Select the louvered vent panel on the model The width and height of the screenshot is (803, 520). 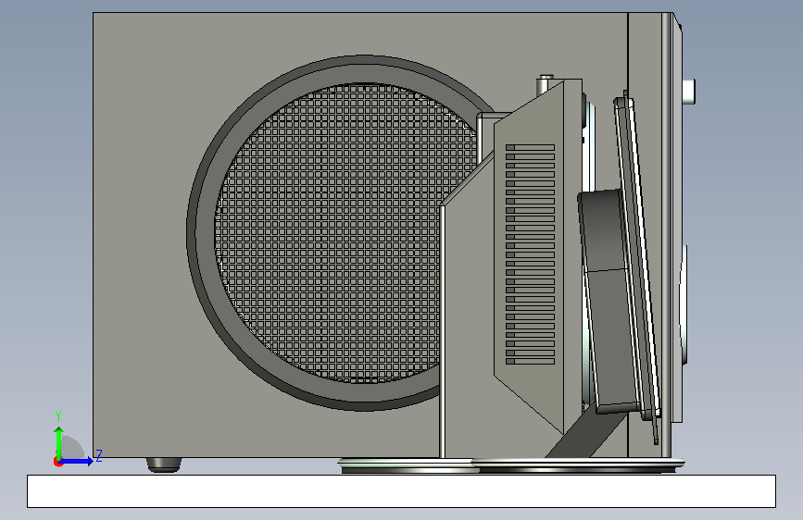[530, 254]
